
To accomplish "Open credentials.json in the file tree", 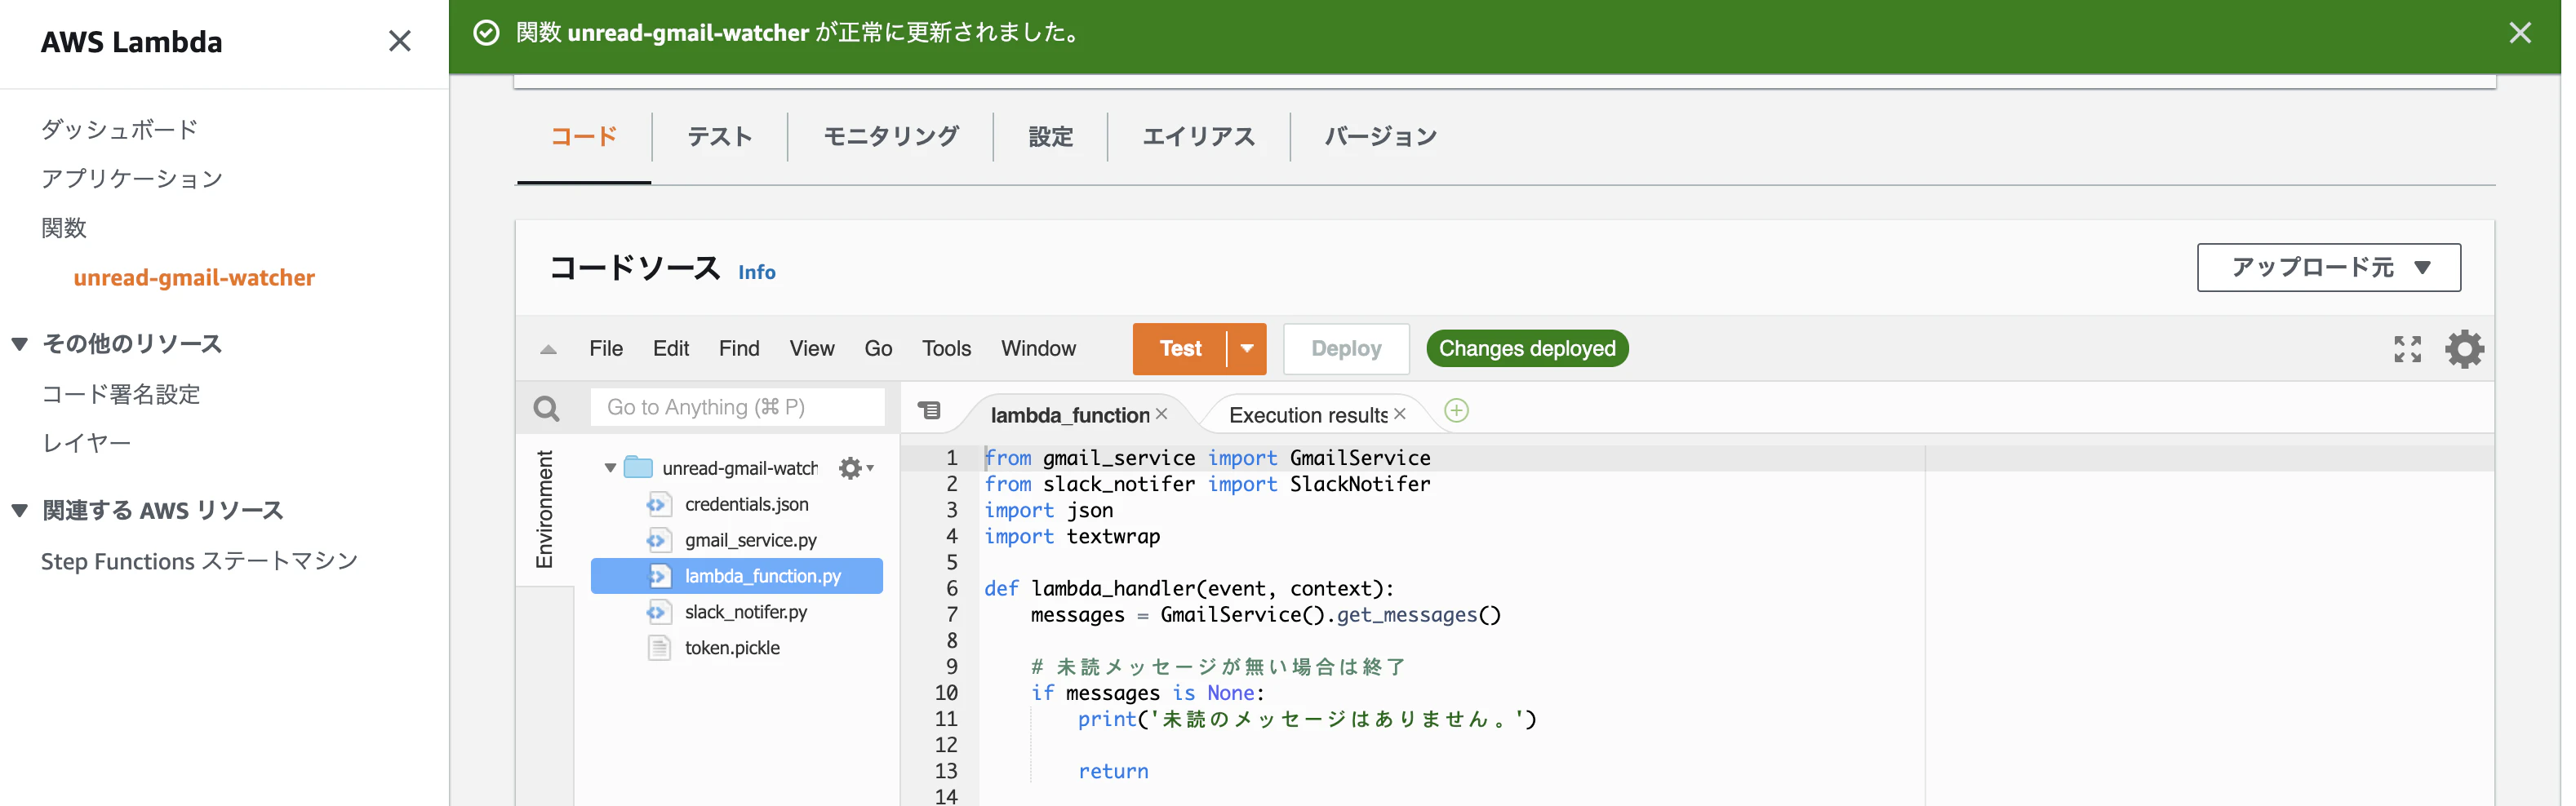I will [x=746, y=505].
